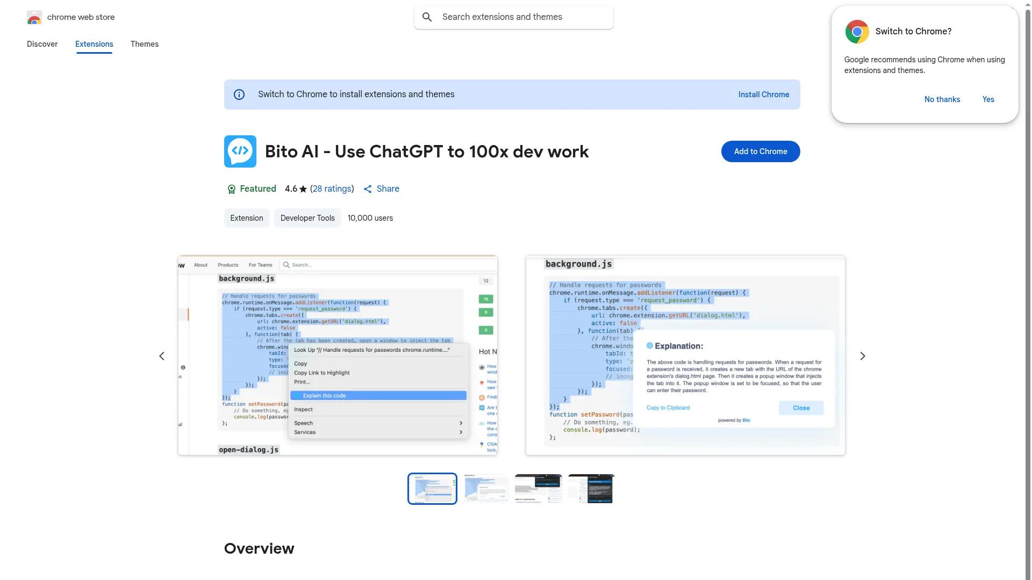Image resolution: width=1032 pixels, height=580 pixels.
Task: Go back using the left carousel chevron
Action: tap(162, 356)
